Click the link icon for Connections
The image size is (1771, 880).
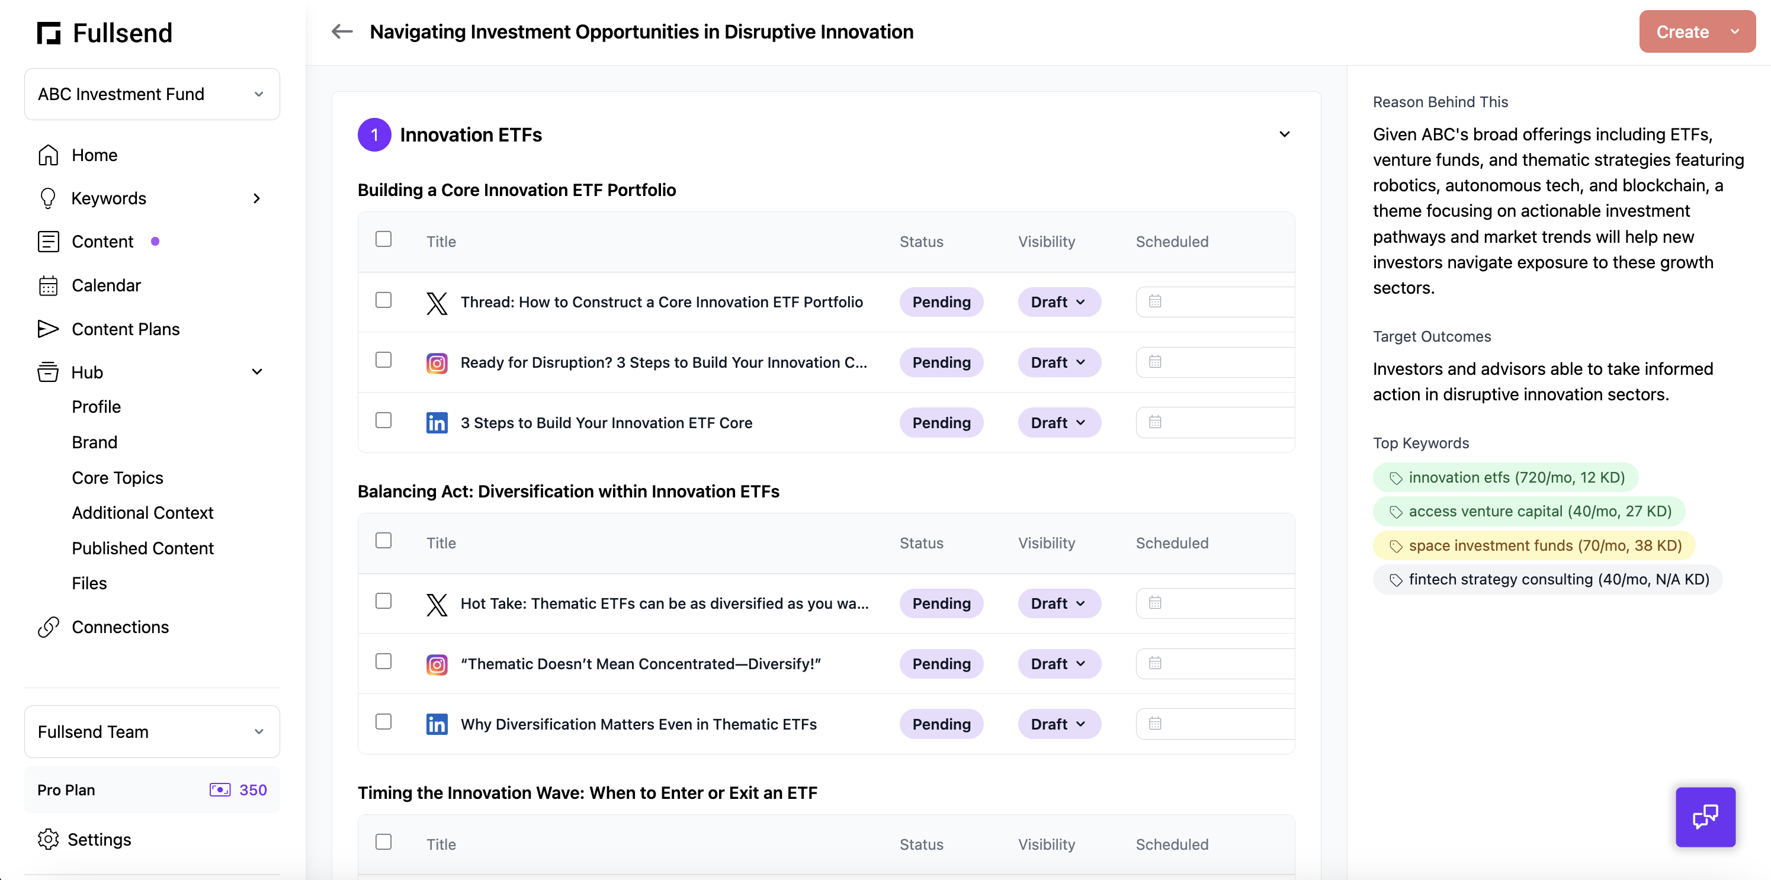point(48,627)
